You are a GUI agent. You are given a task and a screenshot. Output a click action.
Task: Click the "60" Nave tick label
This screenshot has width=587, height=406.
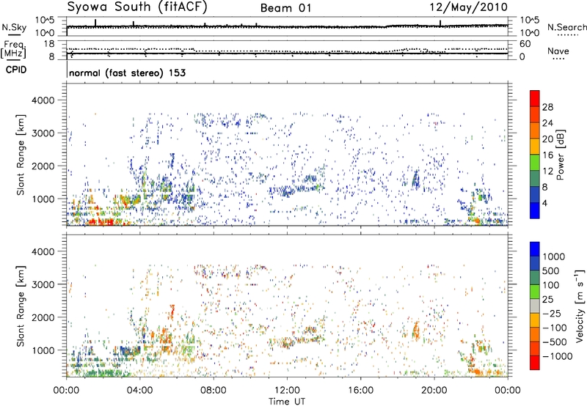click(525, 44)
